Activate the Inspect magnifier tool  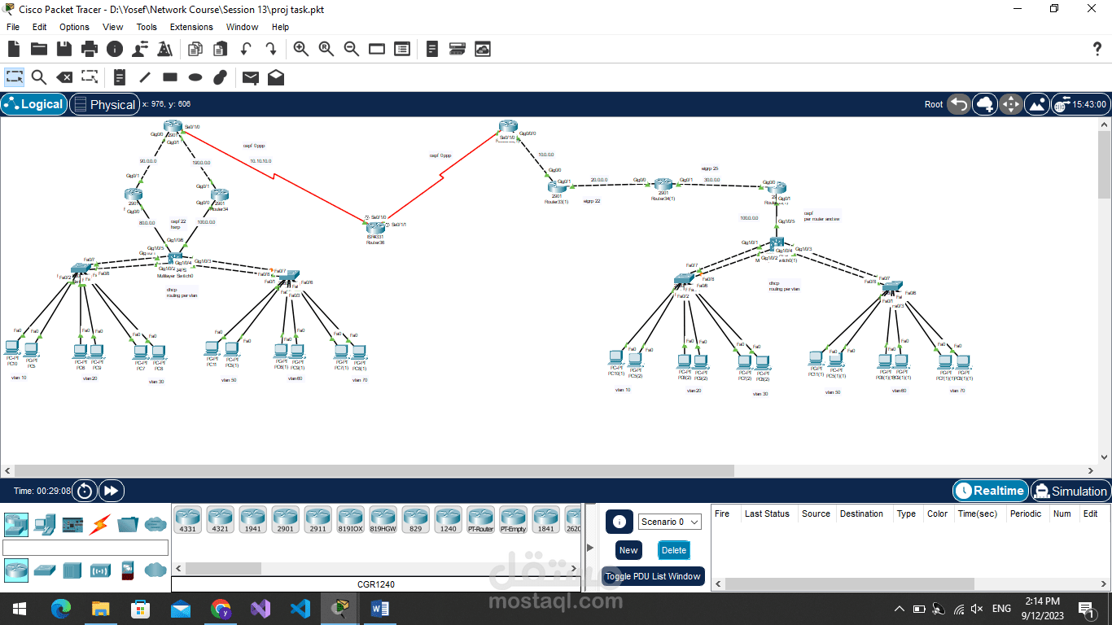[x=39, y=77]
